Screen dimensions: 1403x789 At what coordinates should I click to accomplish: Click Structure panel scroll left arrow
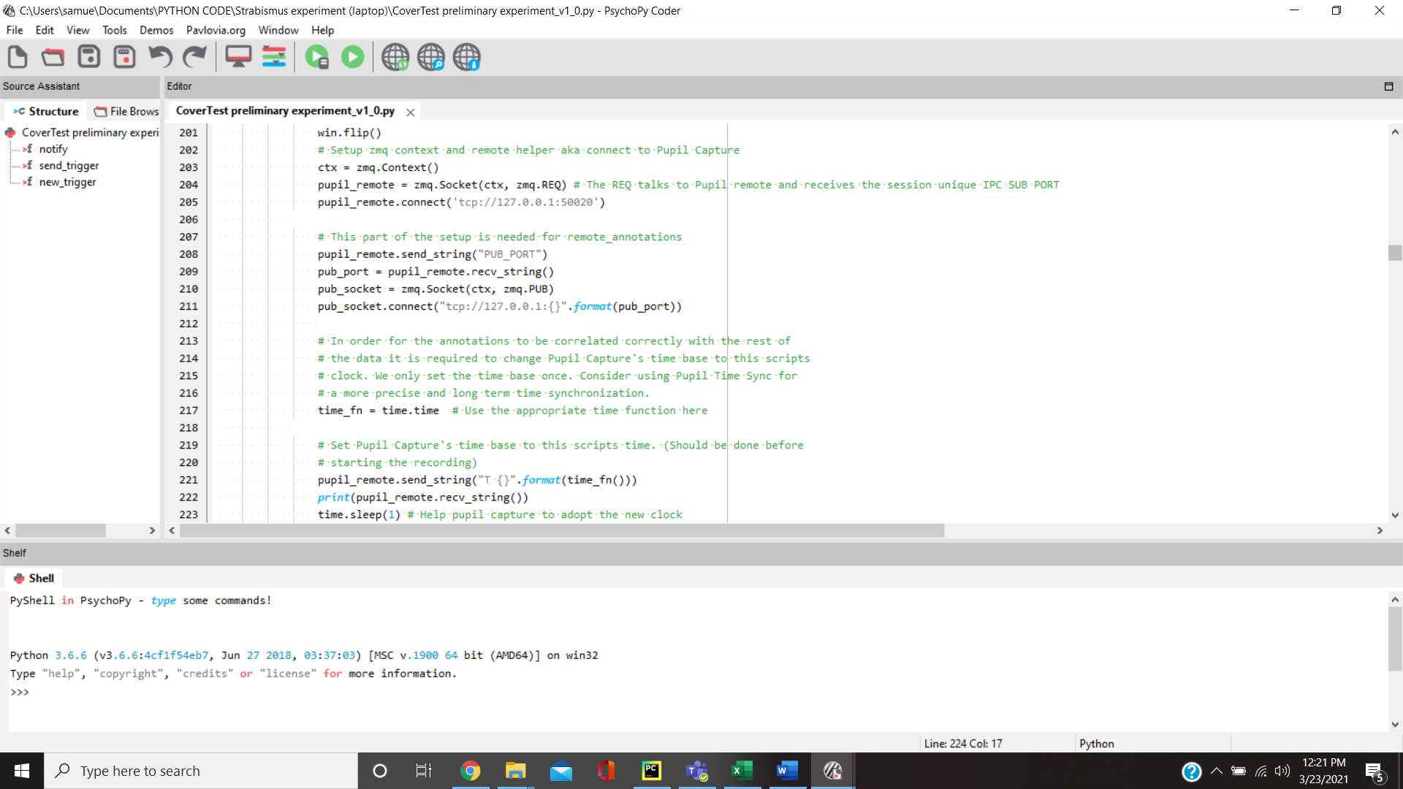[7, 530]
